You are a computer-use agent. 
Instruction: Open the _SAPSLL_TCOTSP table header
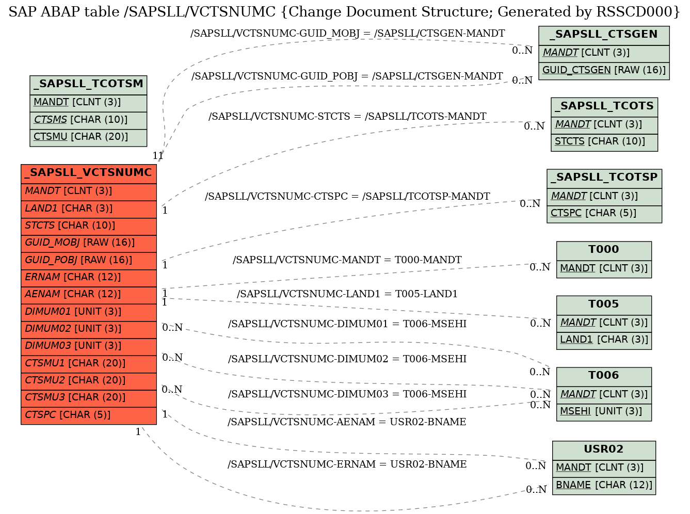[x=604, y=178]
